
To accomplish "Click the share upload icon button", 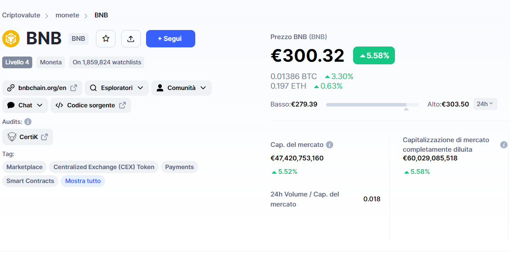I will [x=131, y=39].
